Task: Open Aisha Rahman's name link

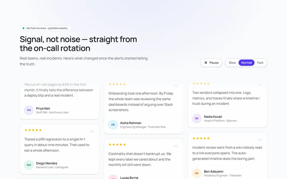Action: (131, 123)
